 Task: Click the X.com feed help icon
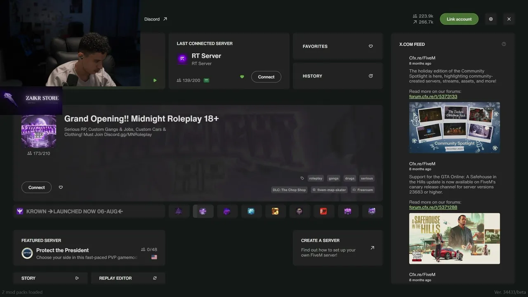[504, 44]
